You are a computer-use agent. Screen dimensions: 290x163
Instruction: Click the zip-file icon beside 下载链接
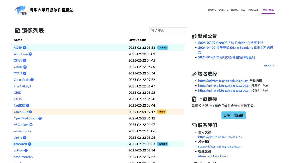pyautogui.click(x=194, y=99)
